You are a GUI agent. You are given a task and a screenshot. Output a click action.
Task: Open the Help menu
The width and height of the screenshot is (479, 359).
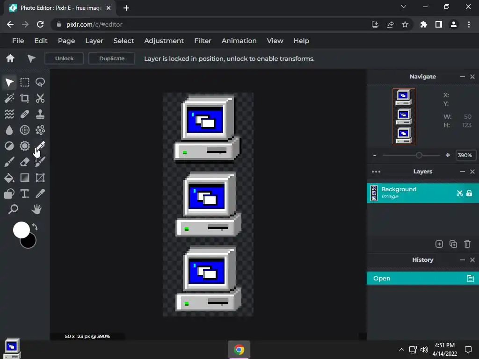(x=301, y=41)
